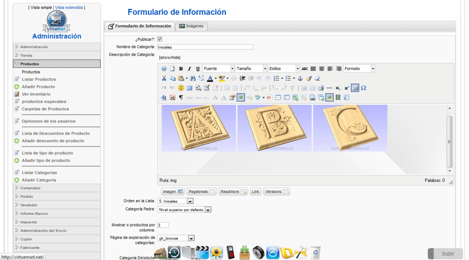
Task: Click the sunflower photo dock icon
Action: [216, 252]
